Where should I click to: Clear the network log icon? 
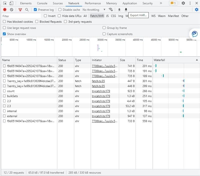point(11,9)
